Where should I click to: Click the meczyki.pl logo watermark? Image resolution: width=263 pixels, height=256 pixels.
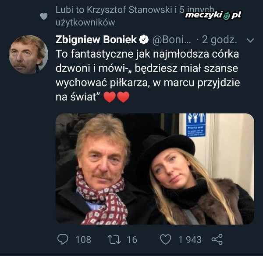[x=213, y=15]
